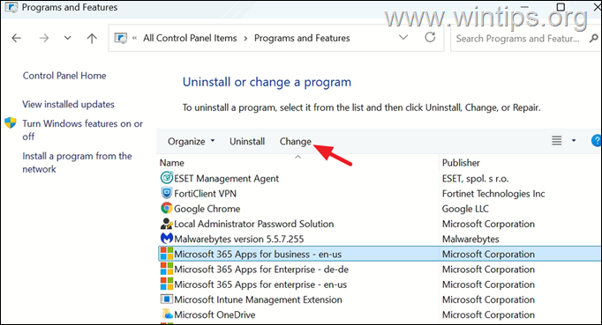The width and height of the screenshot is (602, 325).
Task: Click the Change toolbar button
Action: [295, 142]
